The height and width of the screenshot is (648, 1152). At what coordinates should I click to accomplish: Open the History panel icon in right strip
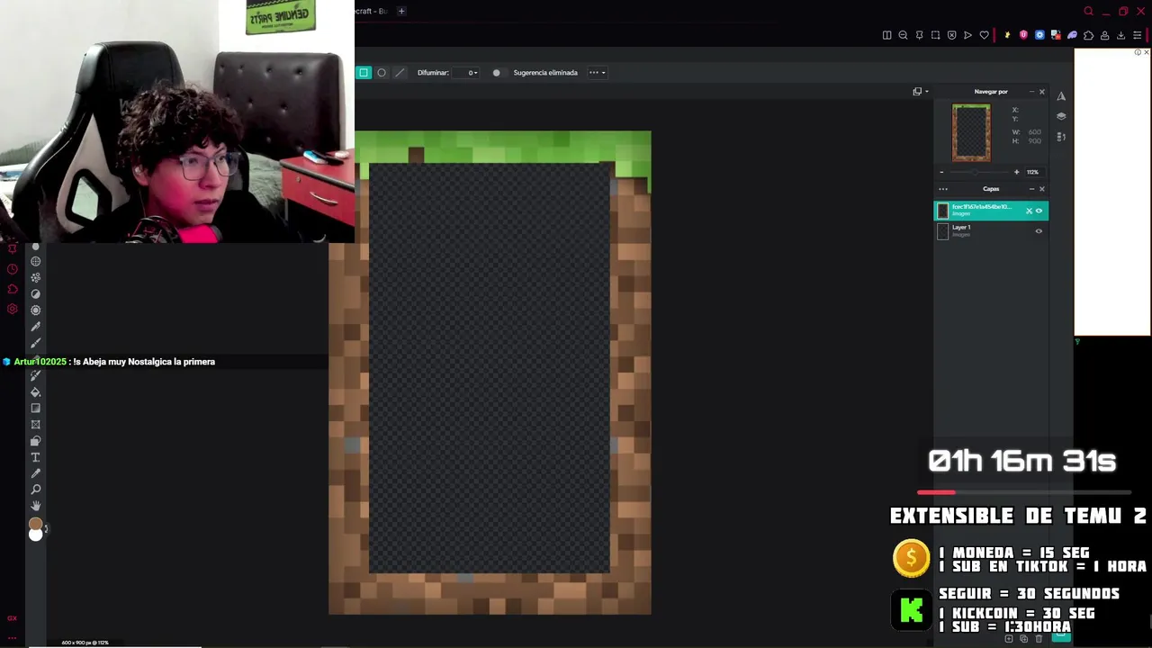pos(1061,137)
